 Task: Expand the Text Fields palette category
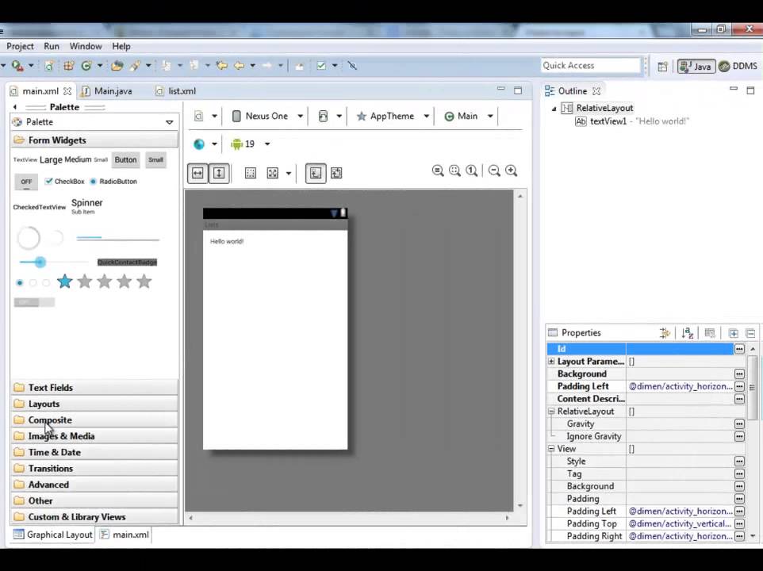click(x=94, y=388)
